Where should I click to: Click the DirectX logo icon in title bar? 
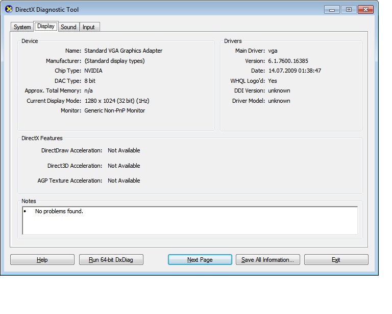pos(9,10)
